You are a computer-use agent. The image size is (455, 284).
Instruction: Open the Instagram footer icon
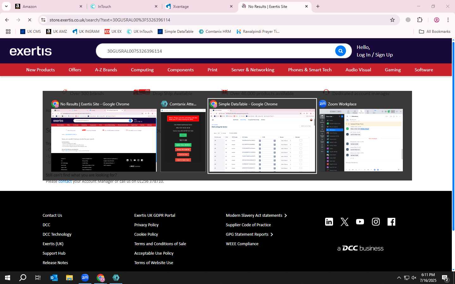376,222
